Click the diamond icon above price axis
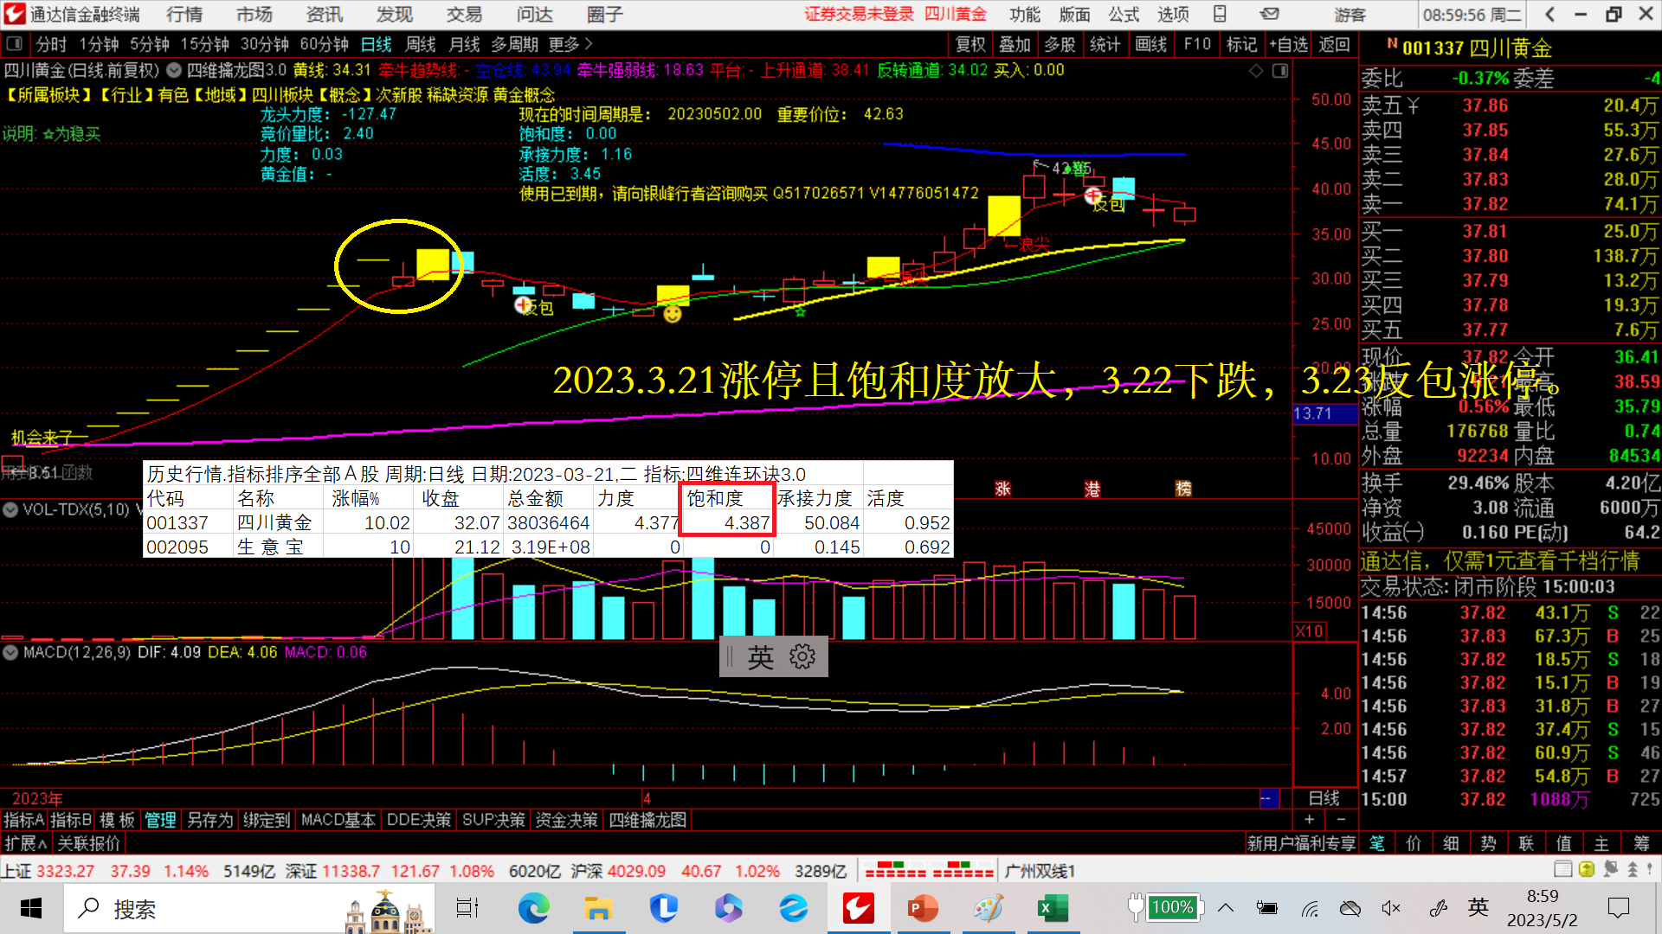 [x=1256, y=71]
